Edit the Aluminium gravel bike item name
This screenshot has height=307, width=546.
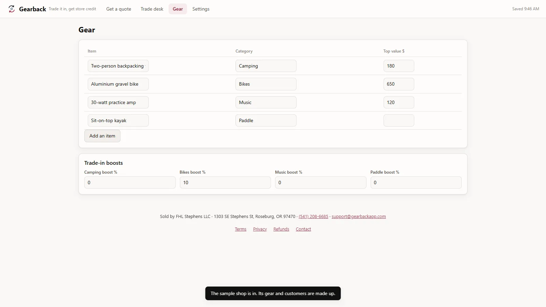(x=118, y=84)
